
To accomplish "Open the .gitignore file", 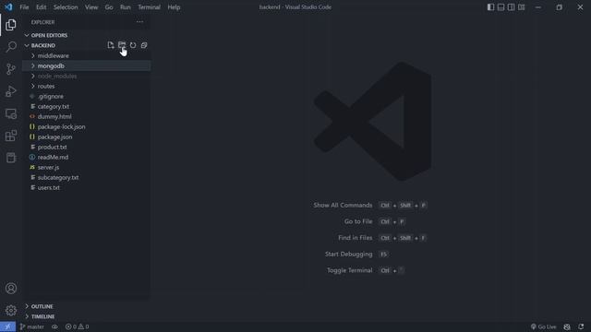I will [x=87, y=96].
